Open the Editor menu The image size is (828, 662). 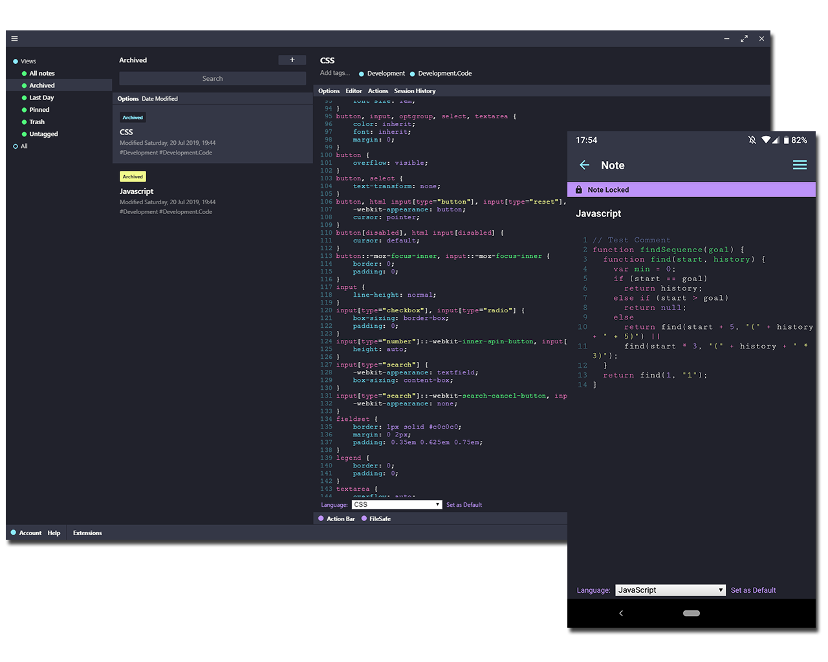(354, 91)
